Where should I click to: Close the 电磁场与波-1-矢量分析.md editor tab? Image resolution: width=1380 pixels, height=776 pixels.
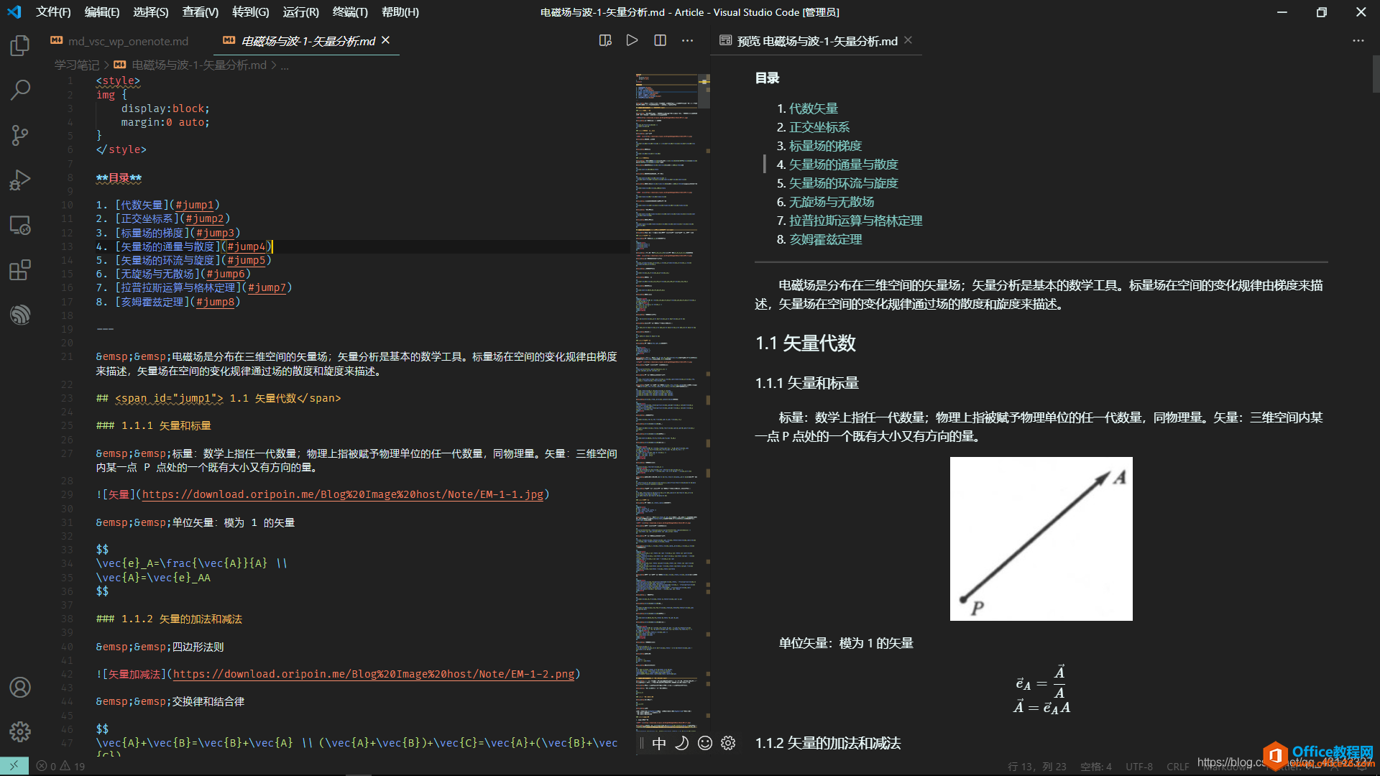386,40
